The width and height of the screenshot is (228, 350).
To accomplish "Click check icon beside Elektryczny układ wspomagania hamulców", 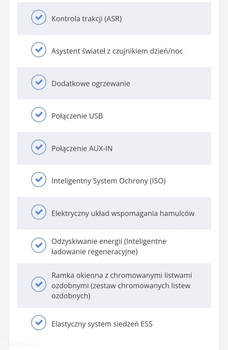I will [x=39, y=212].
